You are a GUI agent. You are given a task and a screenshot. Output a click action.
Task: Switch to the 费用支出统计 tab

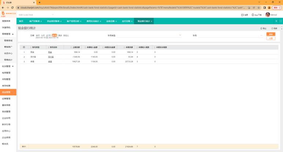93,21
